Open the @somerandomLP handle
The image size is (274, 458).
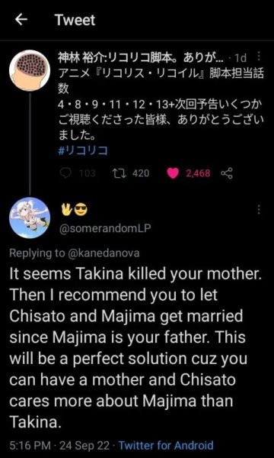[105, 228]
